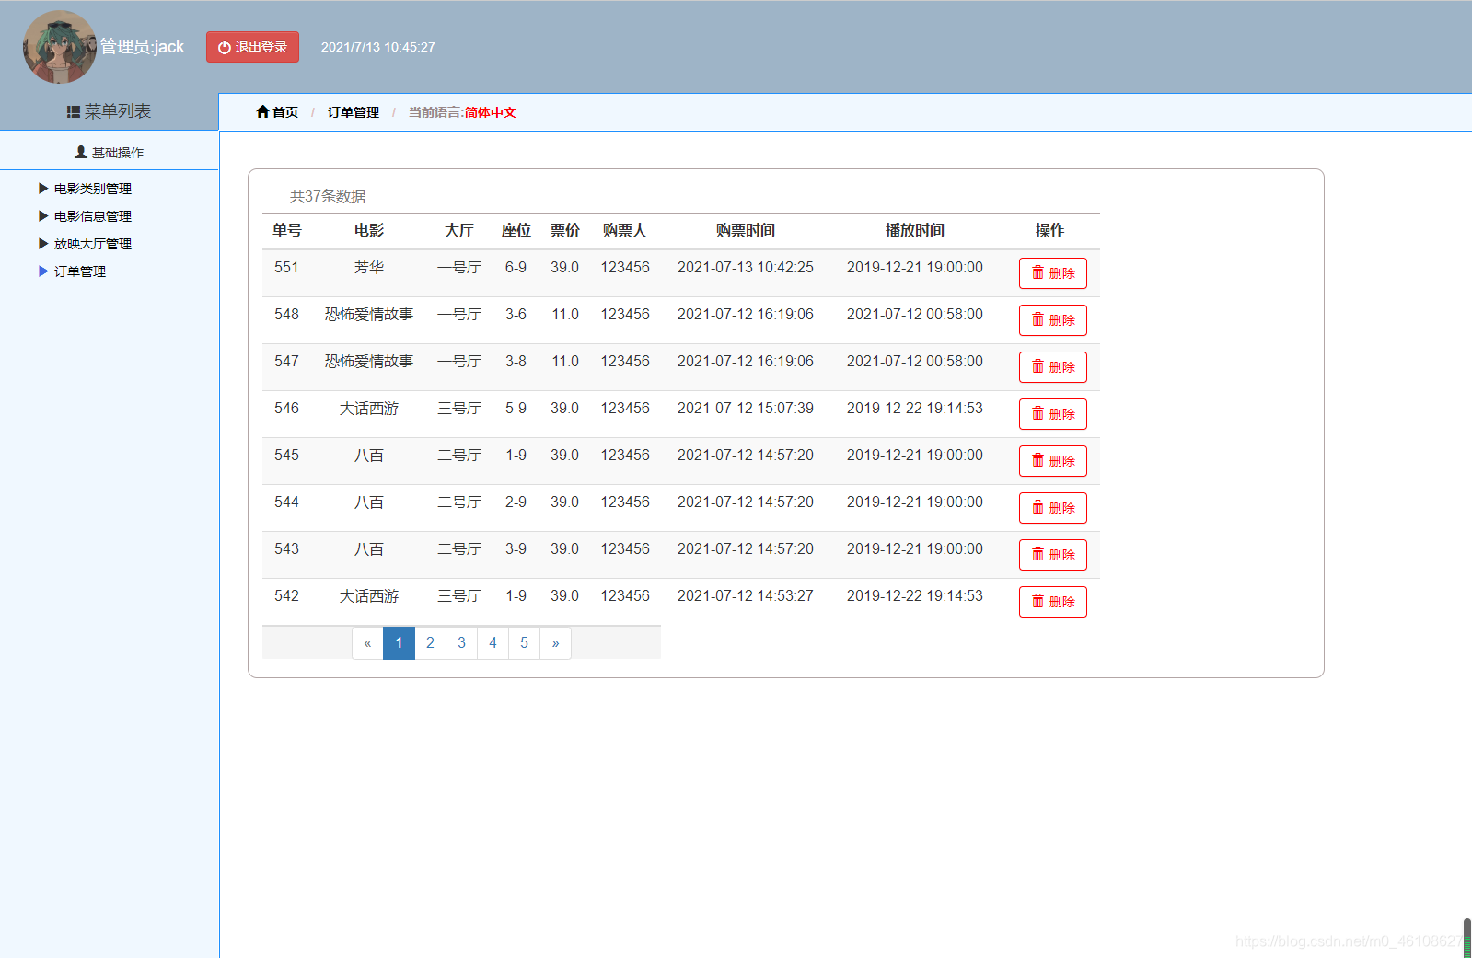Select 订单管理 in the sidebar menu

[80, 271]
